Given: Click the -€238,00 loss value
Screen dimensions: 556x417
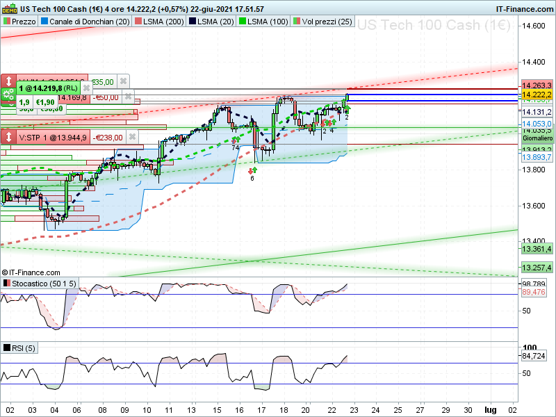Looking at the screenshot, I should 108,138.
